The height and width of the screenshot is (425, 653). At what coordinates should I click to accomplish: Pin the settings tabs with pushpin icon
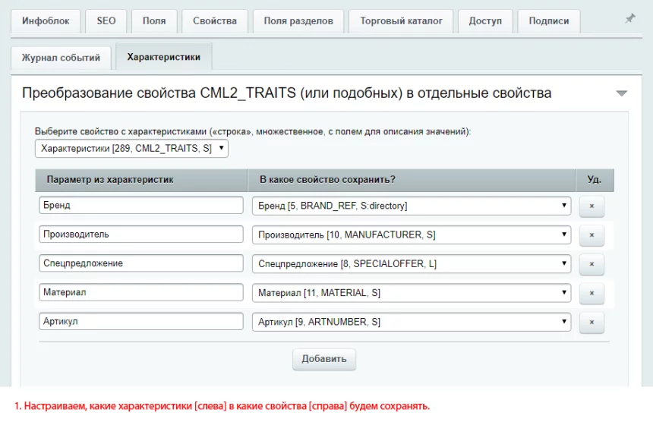pyautogui.click(x=629, y=19)
